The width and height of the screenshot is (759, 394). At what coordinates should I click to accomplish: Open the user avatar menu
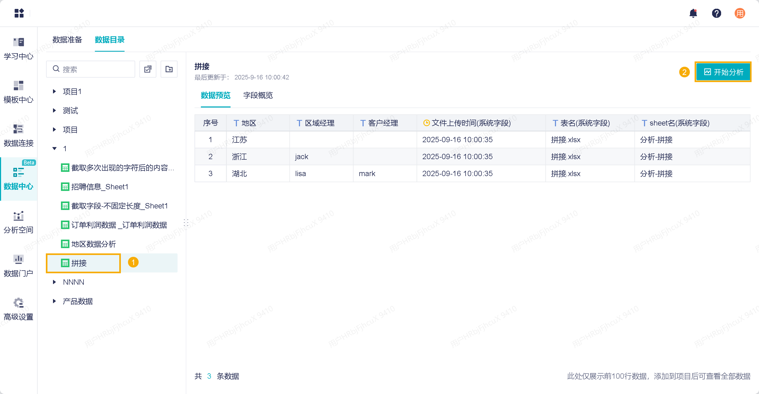tap(740, 14)
